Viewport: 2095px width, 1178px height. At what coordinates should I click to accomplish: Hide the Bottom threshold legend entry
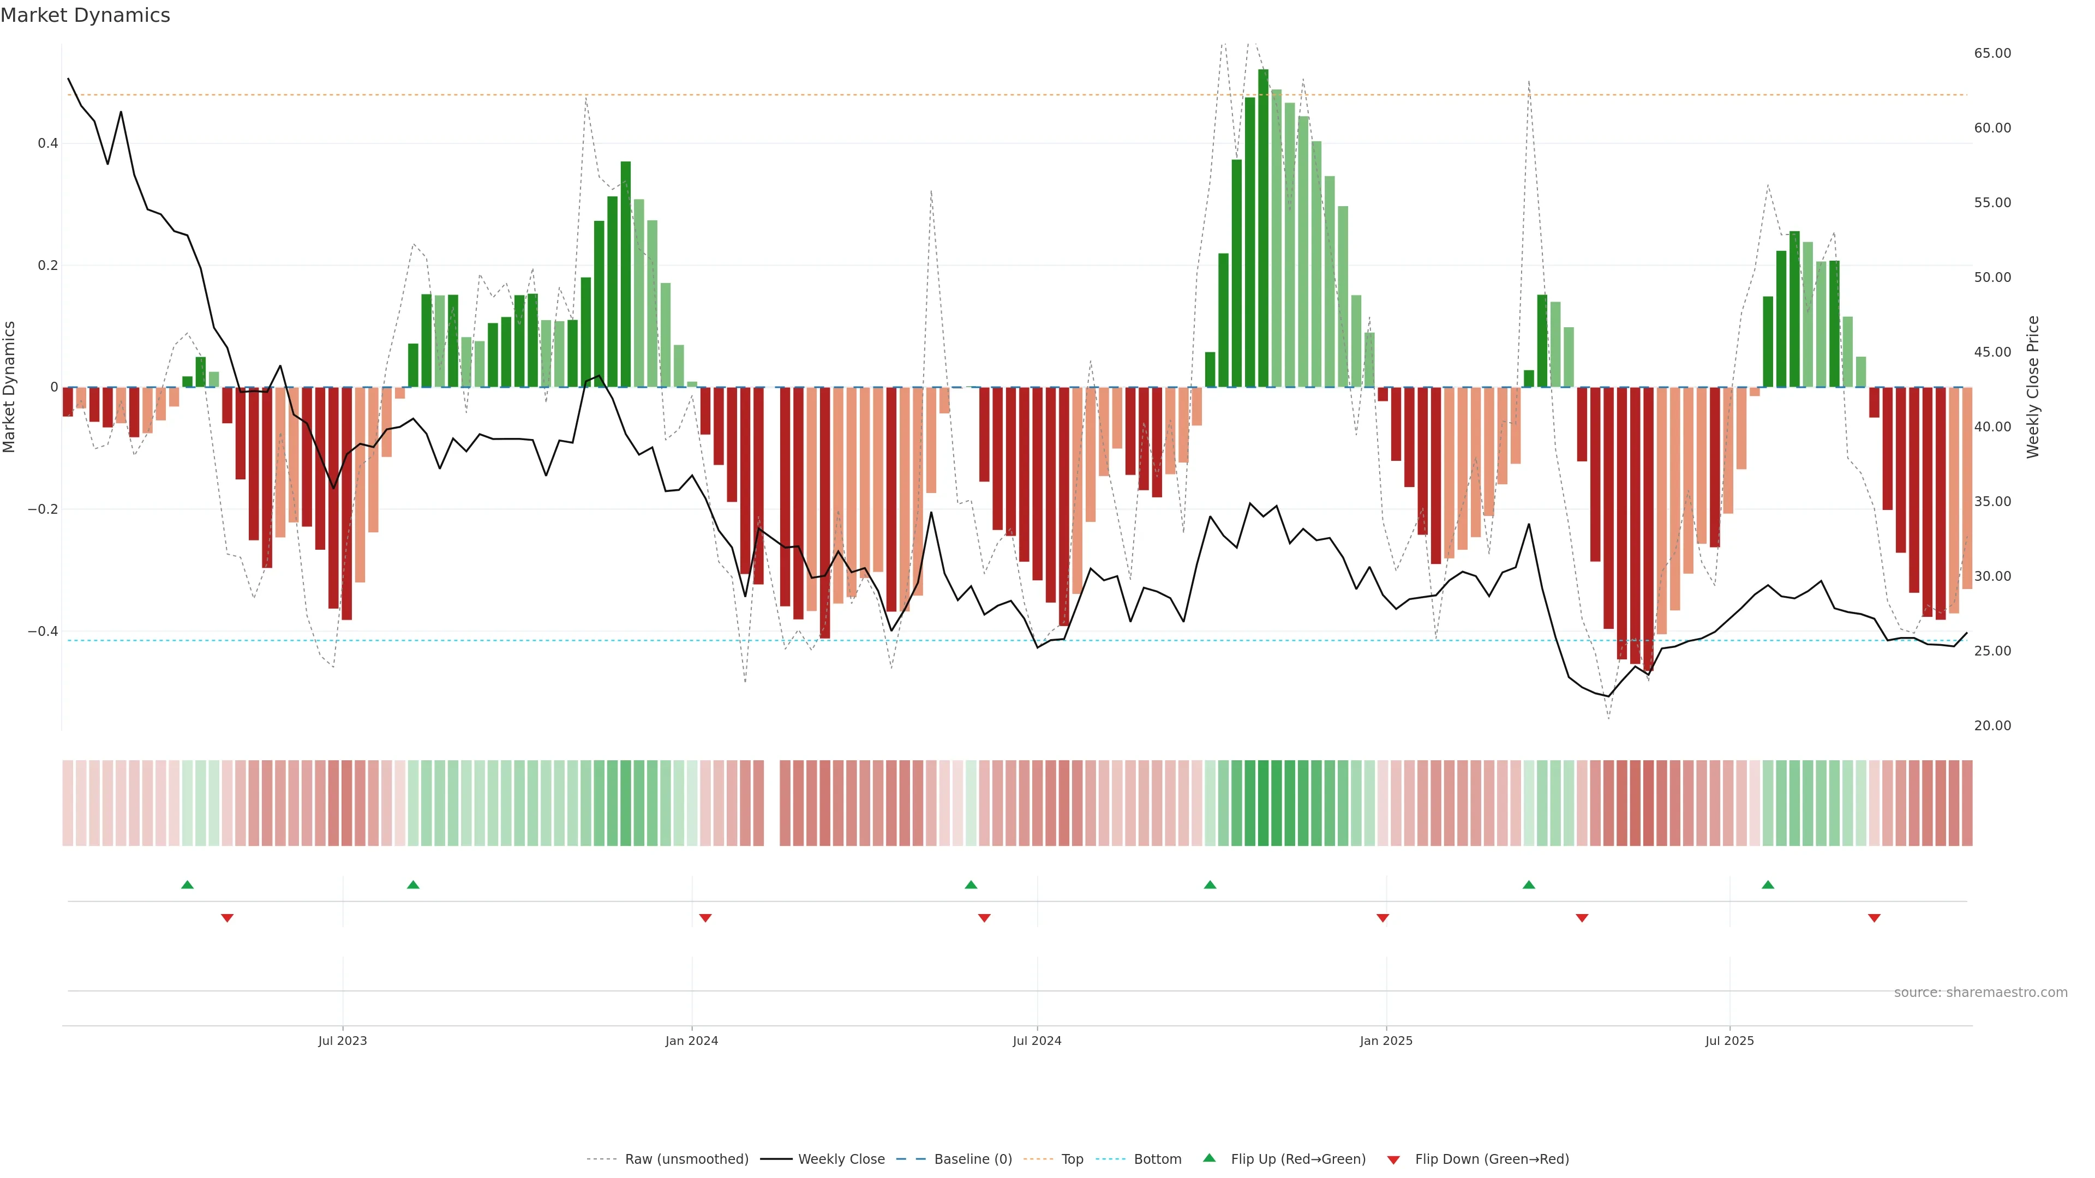[x=1157, y=1158]
